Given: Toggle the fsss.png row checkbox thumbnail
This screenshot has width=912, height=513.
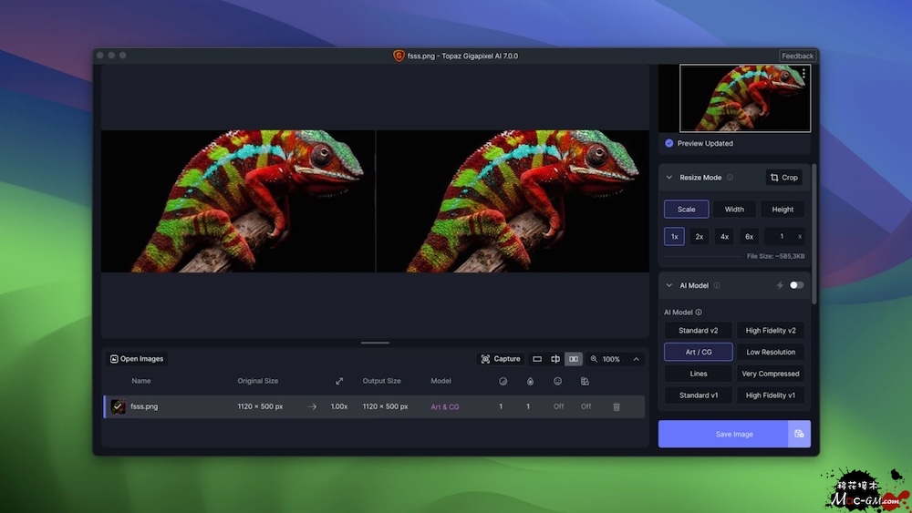Looking at the screenshot, I should click(x=118, y=406).
